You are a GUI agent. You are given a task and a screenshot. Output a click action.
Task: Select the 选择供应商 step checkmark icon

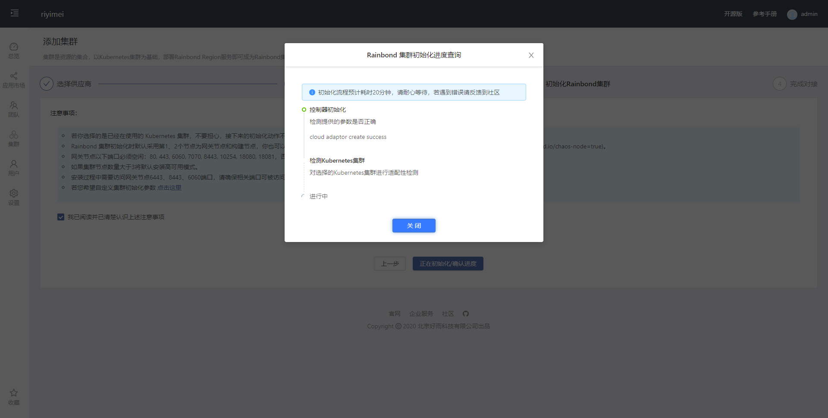pyautogui.click(x=47, y=84)
